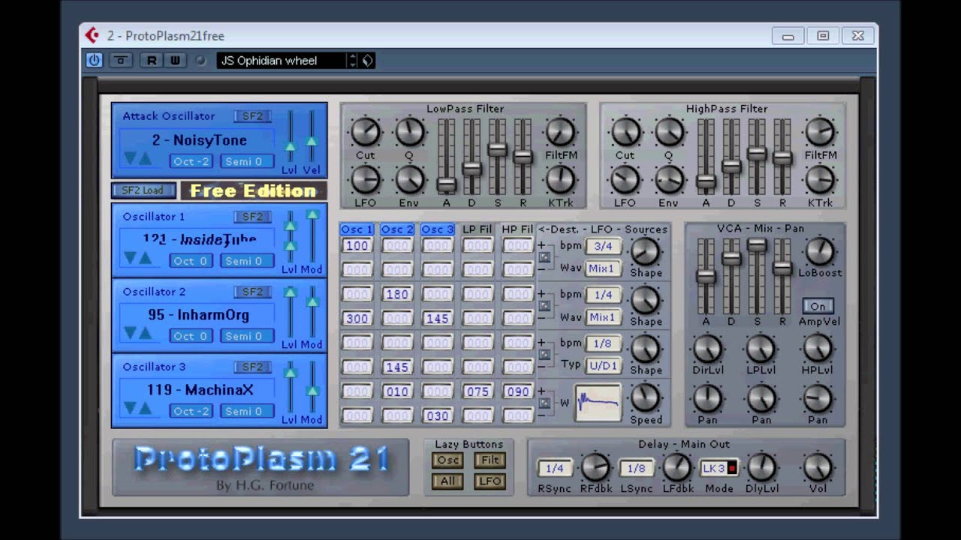Click the Osc 1 modulation value 100
The height and width of the screenshot is (540, 961).
(x=357, y=246)
